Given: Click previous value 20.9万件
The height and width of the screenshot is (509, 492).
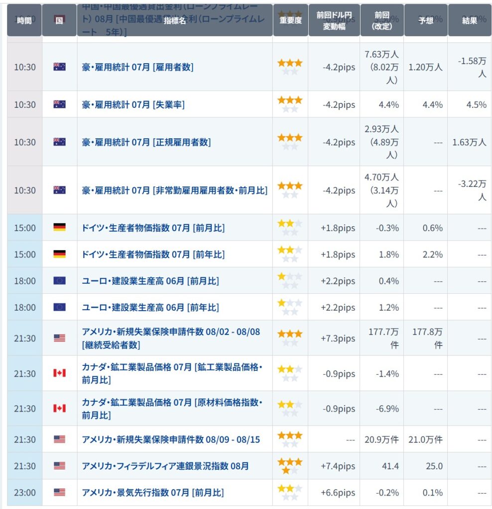Looking at the screenshot, I should [381, 439].
